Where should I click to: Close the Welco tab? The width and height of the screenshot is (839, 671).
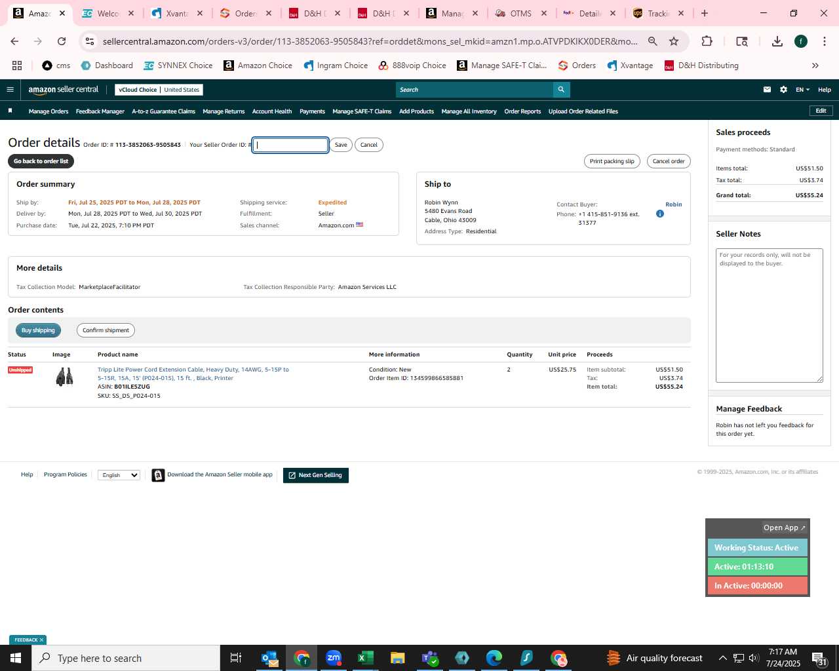[131, 13]
